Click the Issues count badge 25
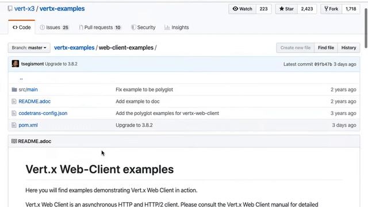Screen dimensions: 368x207 pos(66,28)
